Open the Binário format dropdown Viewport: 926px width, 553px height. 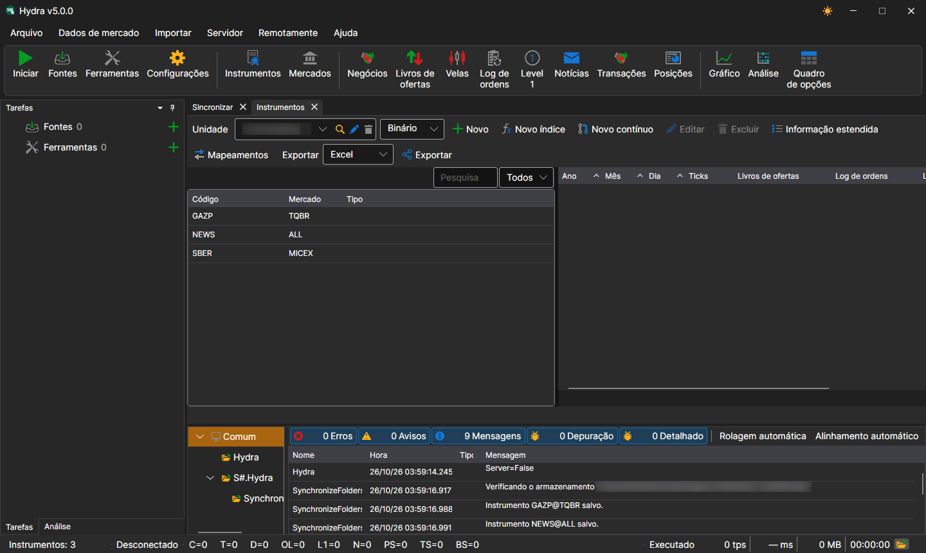click(x=412, y=129)
